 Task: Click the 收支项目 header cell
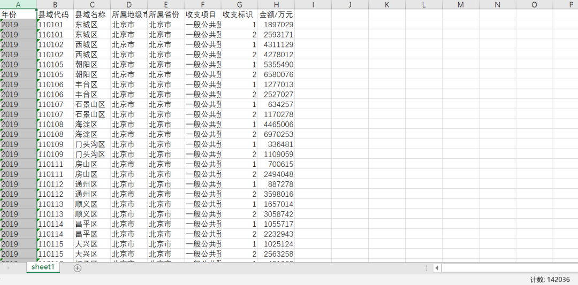click(203, 14)
